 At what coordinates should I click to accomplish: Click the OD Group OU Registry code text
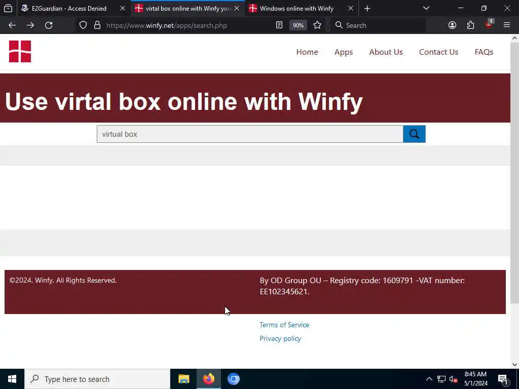tap(362, 286)
